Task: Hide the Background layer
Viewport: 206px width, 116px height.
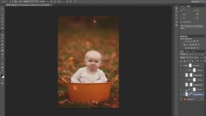Action: pos(181,99)
